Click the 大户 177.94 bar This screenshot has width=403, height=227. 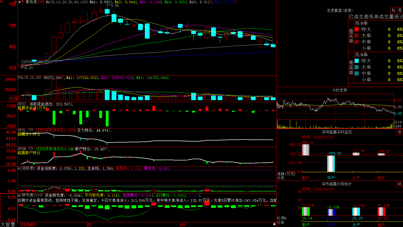[x=356, y=154]
